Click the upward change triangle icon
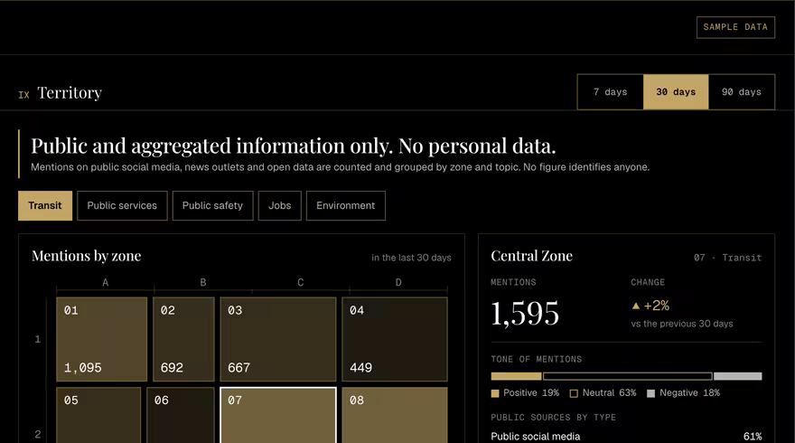The image size is (795, 443). tap(636, 306)
